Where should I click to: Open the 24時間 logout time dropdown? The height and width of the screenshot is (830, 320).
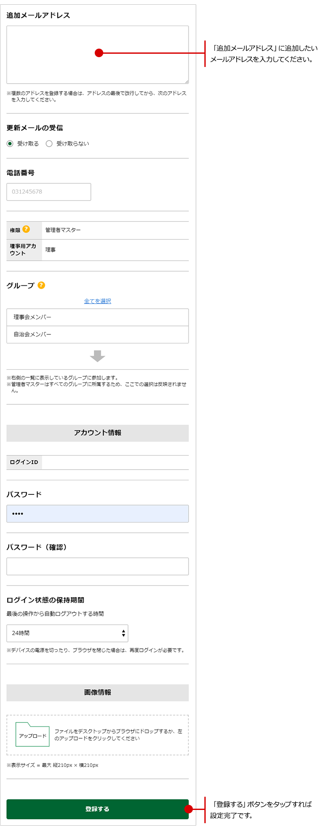coord(67,633)
